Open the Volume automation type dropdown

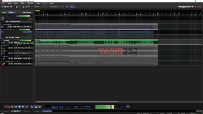40,7
